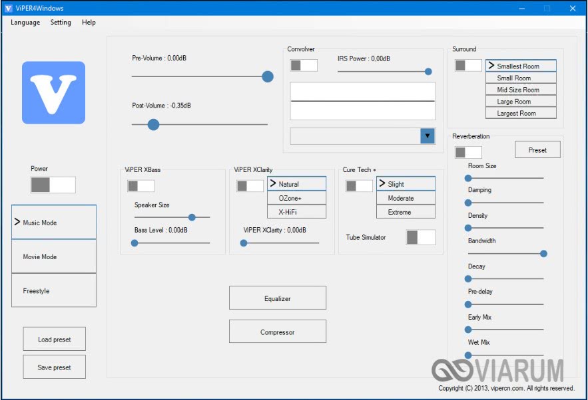Turn on the Surround toggle
This screenshot has height=400, width=588.
click(x=468, y=65)
